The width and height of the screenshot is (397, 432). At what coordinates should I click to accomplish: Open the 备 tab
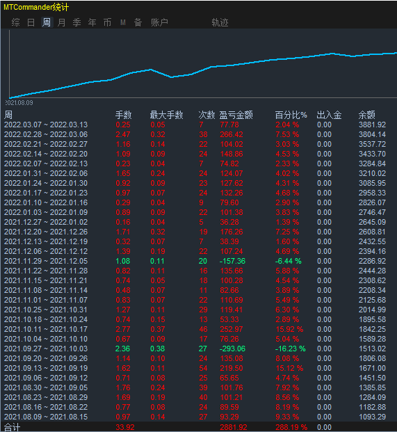(138, 22)
